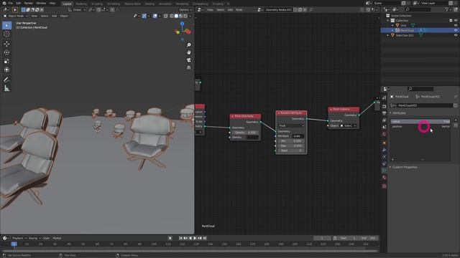This screenshot has height=258, width=460.
Task: Select the Select Box tool
Action: pos(6,26)
